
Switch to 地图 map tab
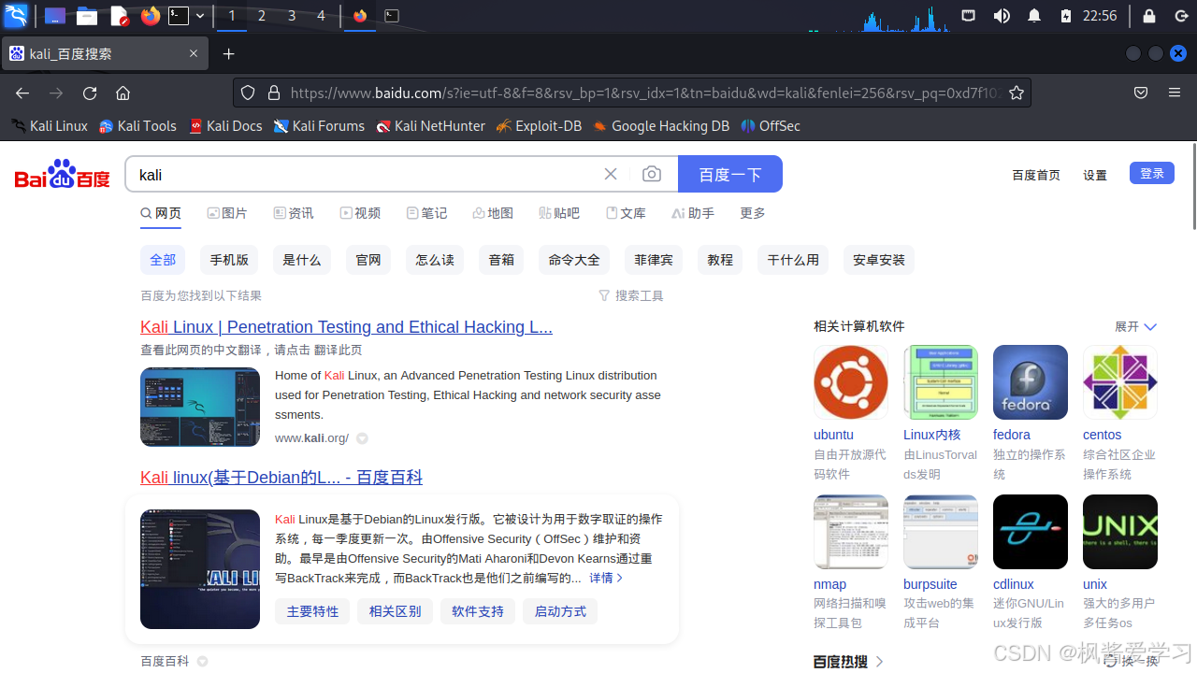point(493,213)
